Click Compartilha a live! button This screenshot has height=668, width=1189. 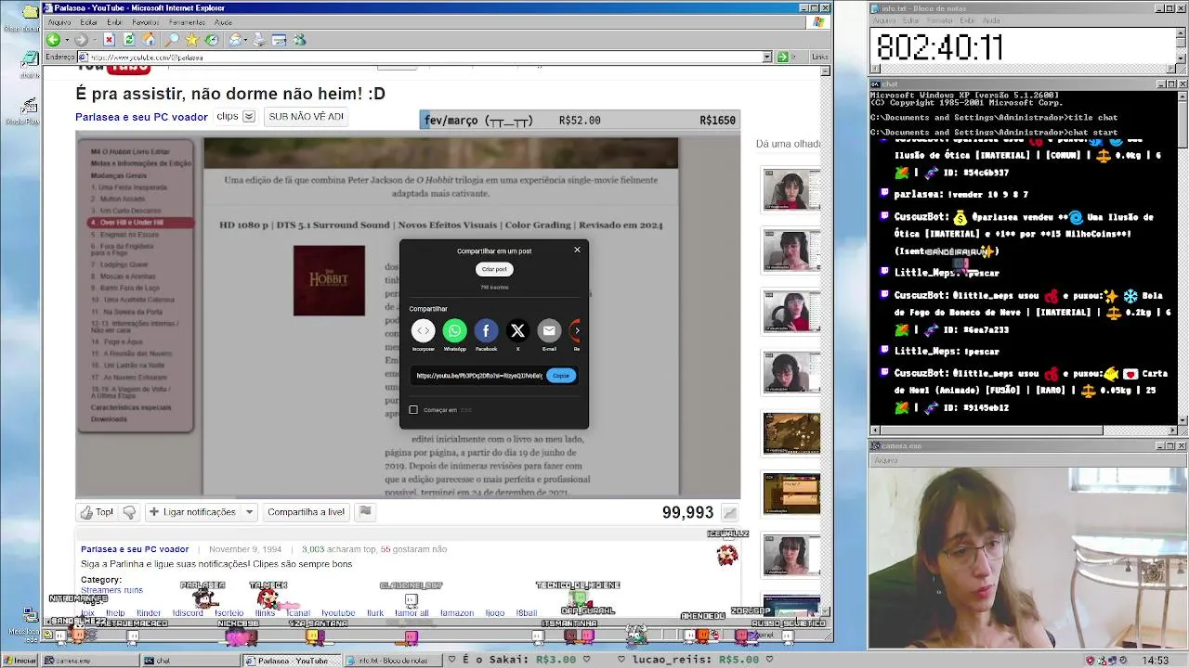307,512
